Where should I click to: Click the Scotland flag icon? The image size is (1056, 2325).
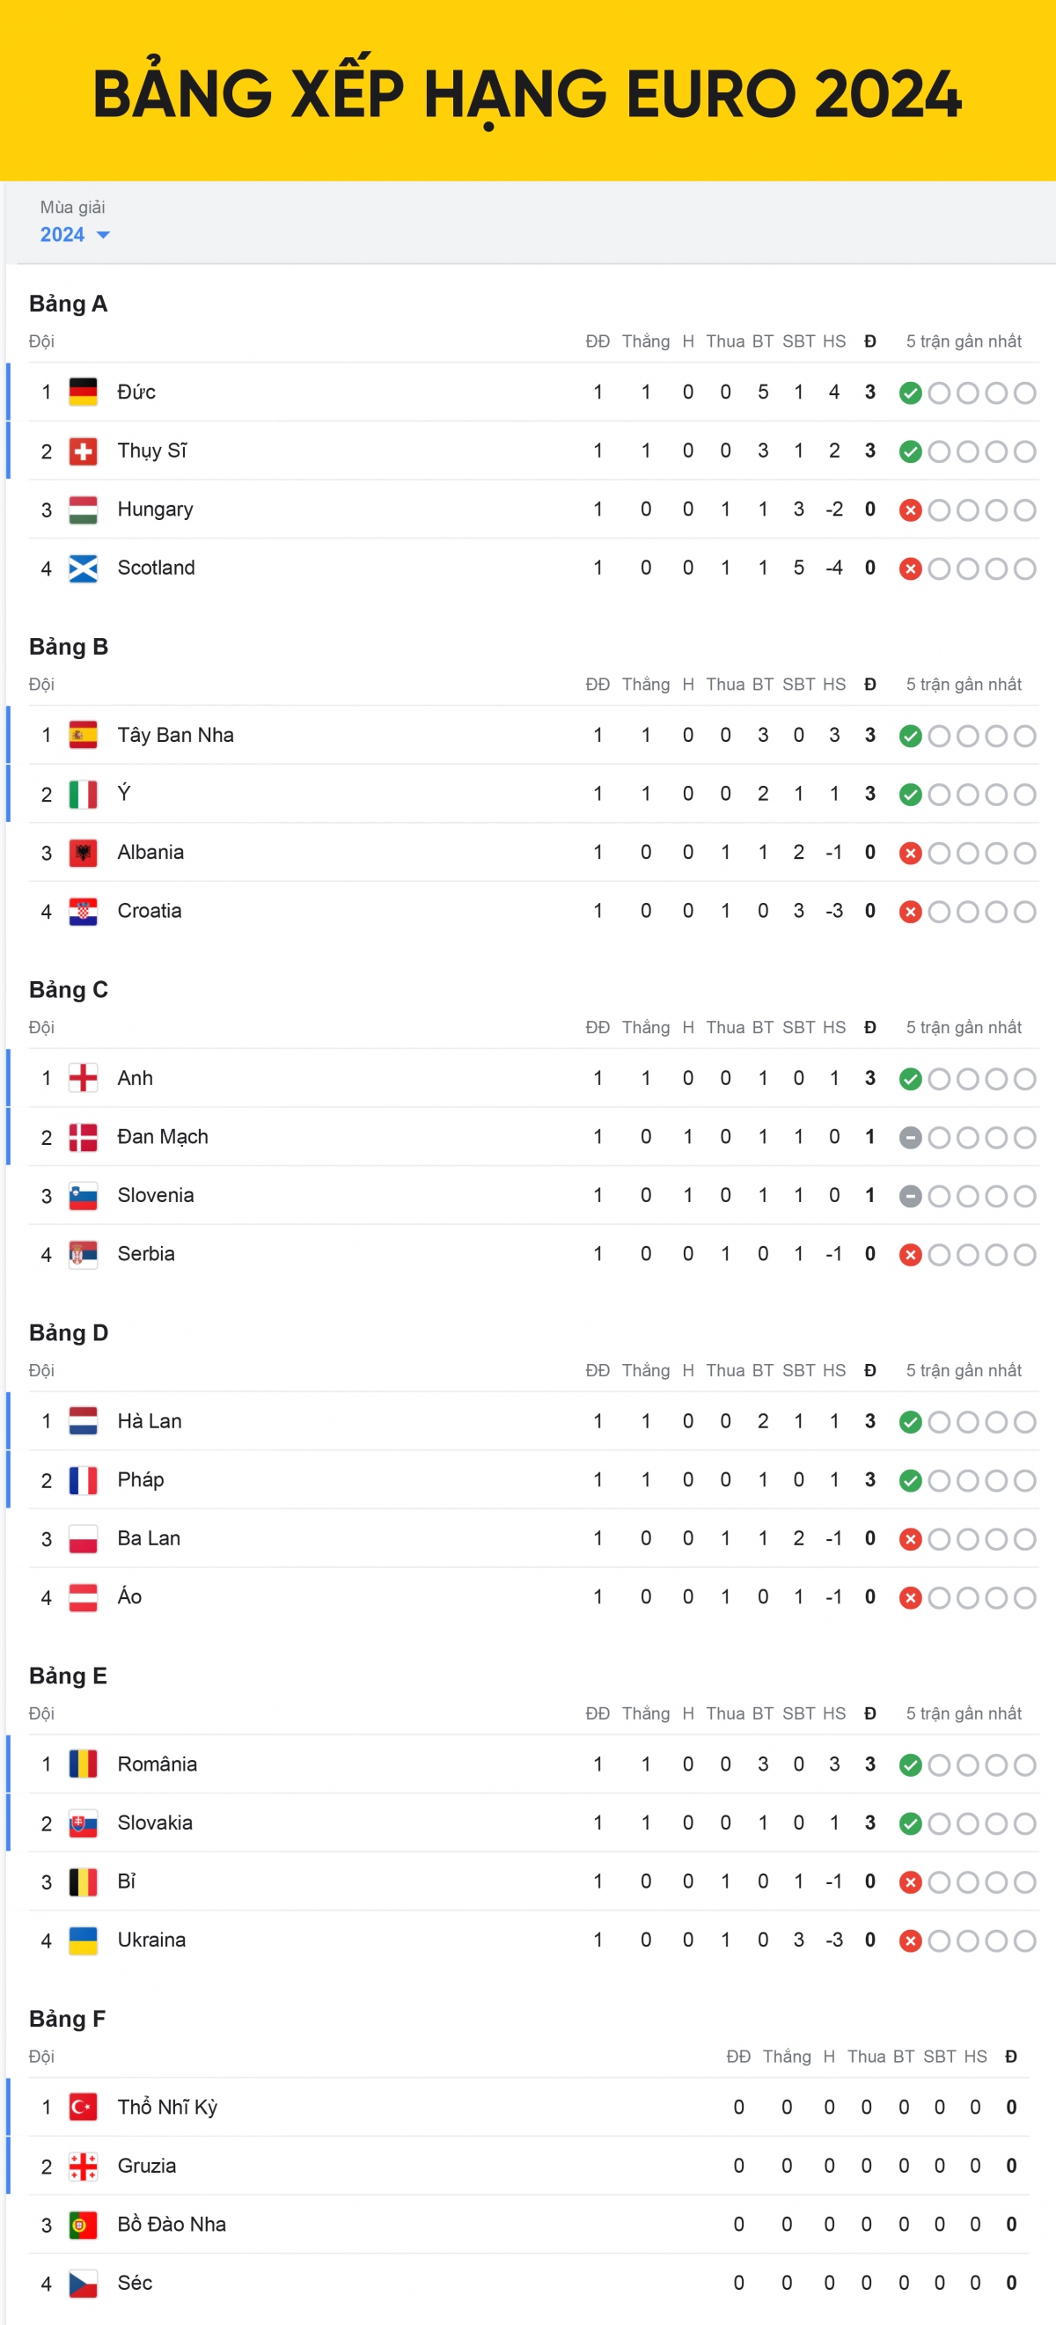(83, 568)
